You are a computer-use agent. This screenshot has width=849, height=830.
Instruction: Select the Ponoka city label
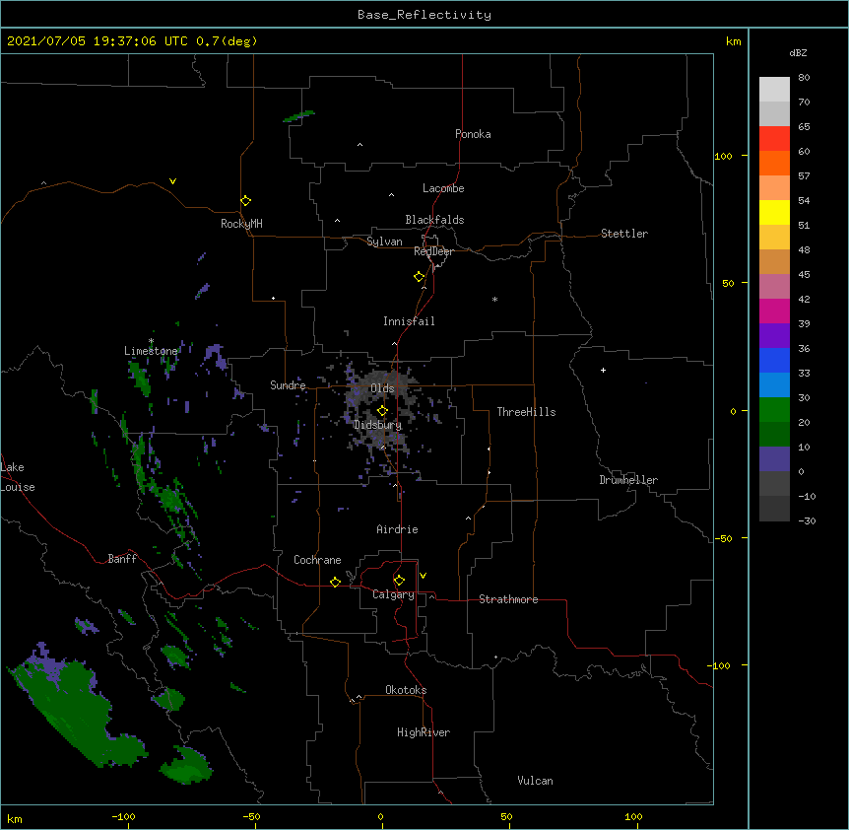[473, 134]
